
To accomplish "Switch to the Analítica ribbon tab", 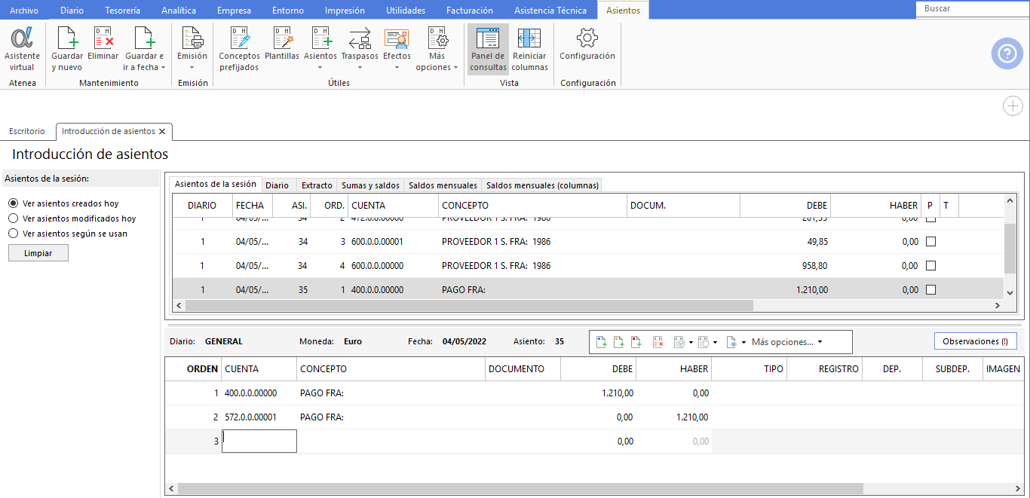I will tap(179, 11).
